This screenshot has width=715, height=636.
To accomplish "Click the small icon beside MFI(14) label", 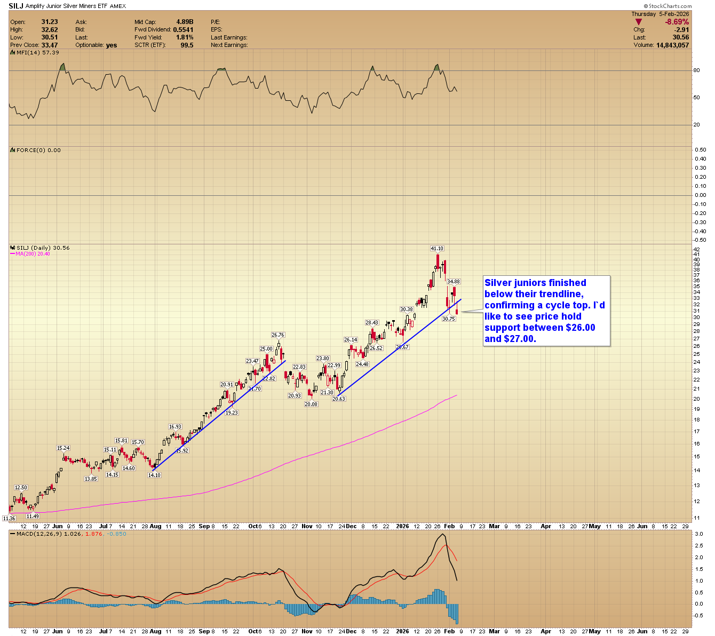I will click(13, 52).
